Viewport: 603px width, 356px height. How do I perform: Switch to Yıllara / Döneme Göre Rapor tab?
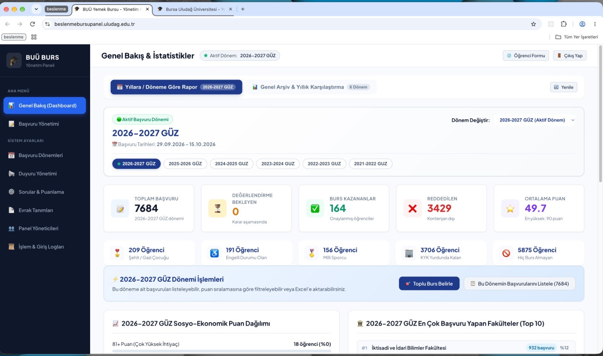point(176,87)
